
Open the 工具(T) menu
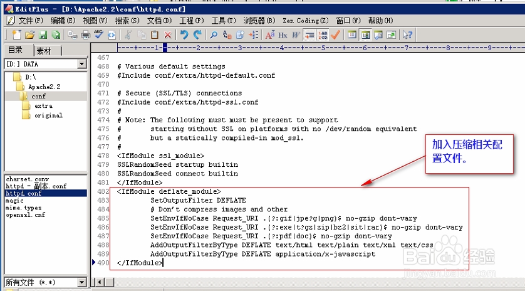pyautogui.click(x=224, y=21)
